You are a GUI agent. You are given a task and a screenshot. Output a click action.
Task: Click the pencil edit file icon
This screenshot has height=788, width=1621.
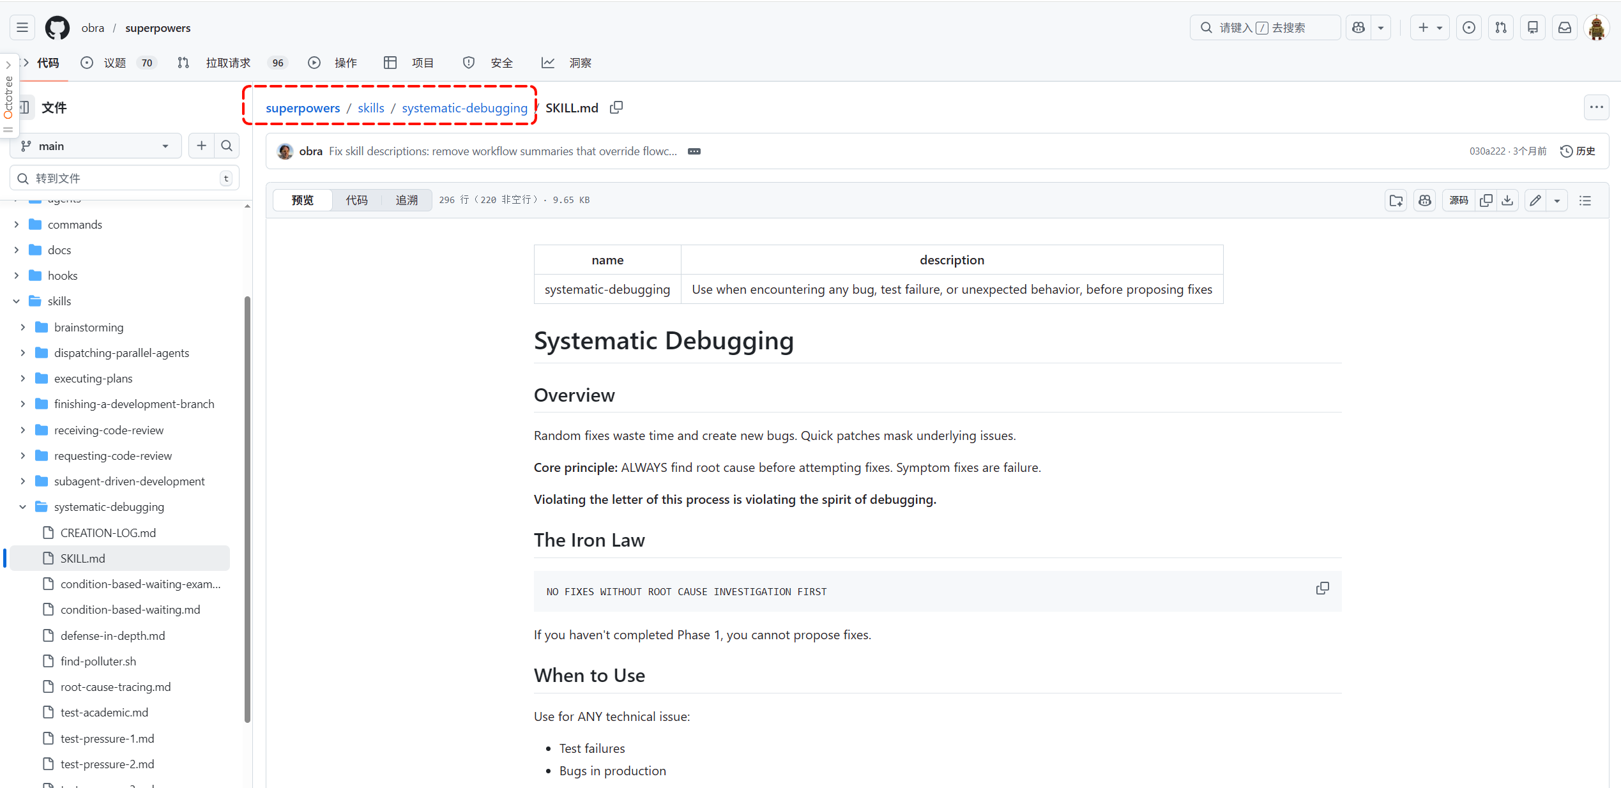point(1535,201)
